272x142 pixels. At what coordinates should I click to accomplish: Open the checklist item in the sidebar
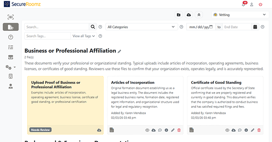click(11, 47)
